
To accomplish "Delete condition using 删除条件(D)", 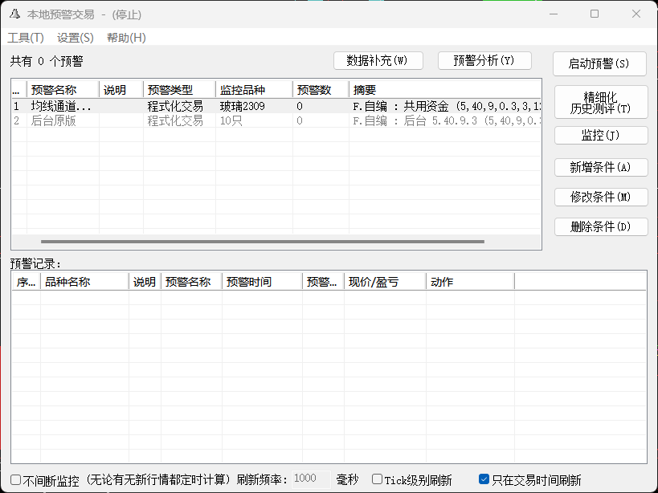I will [601, 226].
